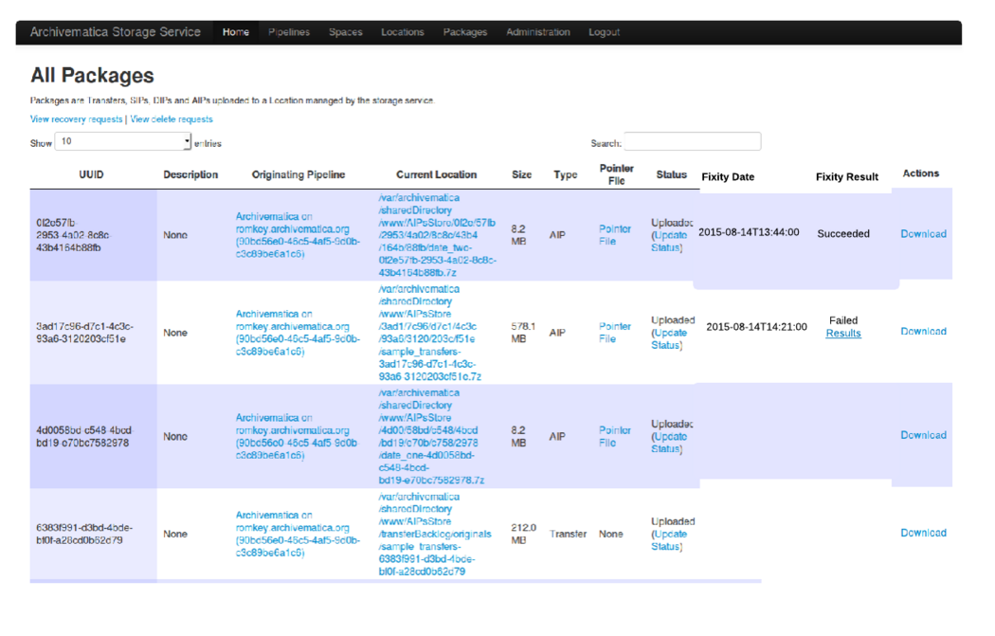Open the Packages navigation item
Screen dimensions: 995x636
coord(464,31)
